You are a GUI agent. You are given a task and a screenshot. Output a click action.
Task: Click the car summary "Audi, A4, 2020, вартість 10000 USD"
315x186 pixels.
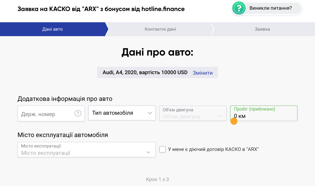pos(145,73)
